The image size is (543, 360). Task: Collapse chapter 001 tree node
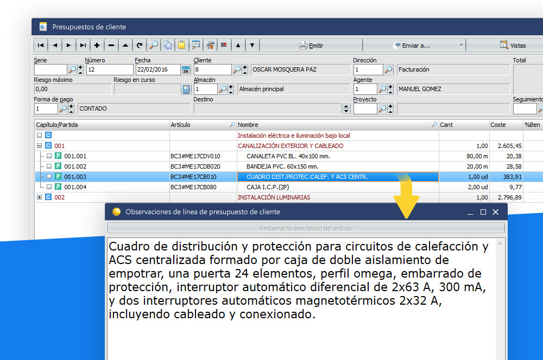tap(39, 146)
